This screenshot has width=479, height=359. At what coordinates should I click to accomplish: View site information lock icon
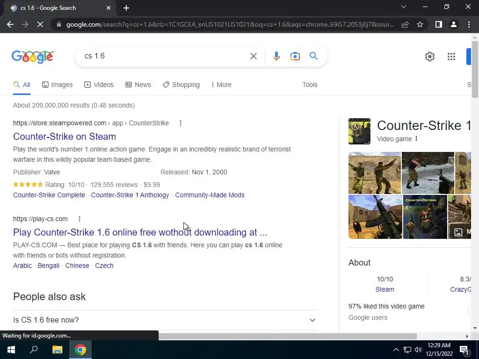[x=58, y=24]
